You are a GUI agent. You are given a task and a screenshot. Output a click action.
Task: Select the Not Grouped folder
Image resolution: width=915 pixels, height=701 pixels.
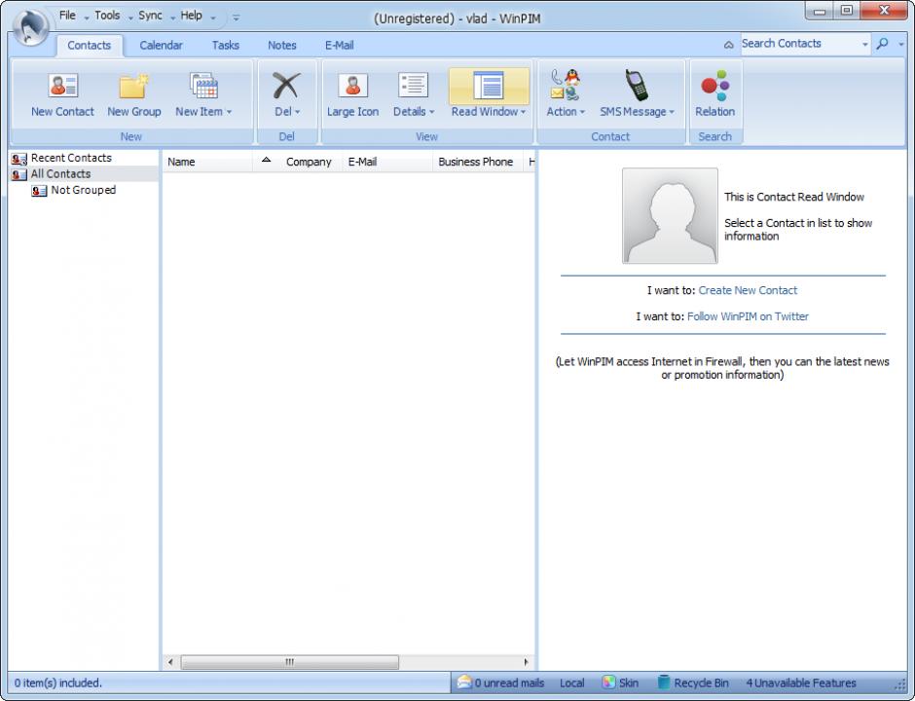(x=84, y=190)
